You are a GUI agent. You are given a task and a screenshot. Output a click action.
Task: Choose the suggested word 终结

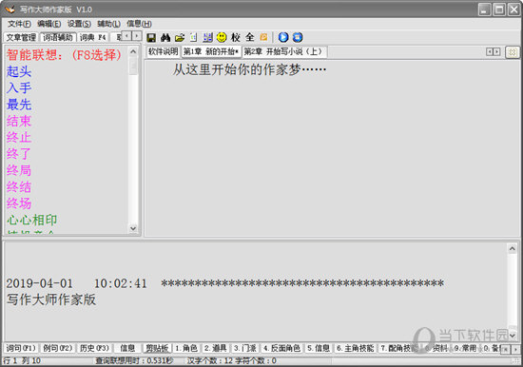19,187
